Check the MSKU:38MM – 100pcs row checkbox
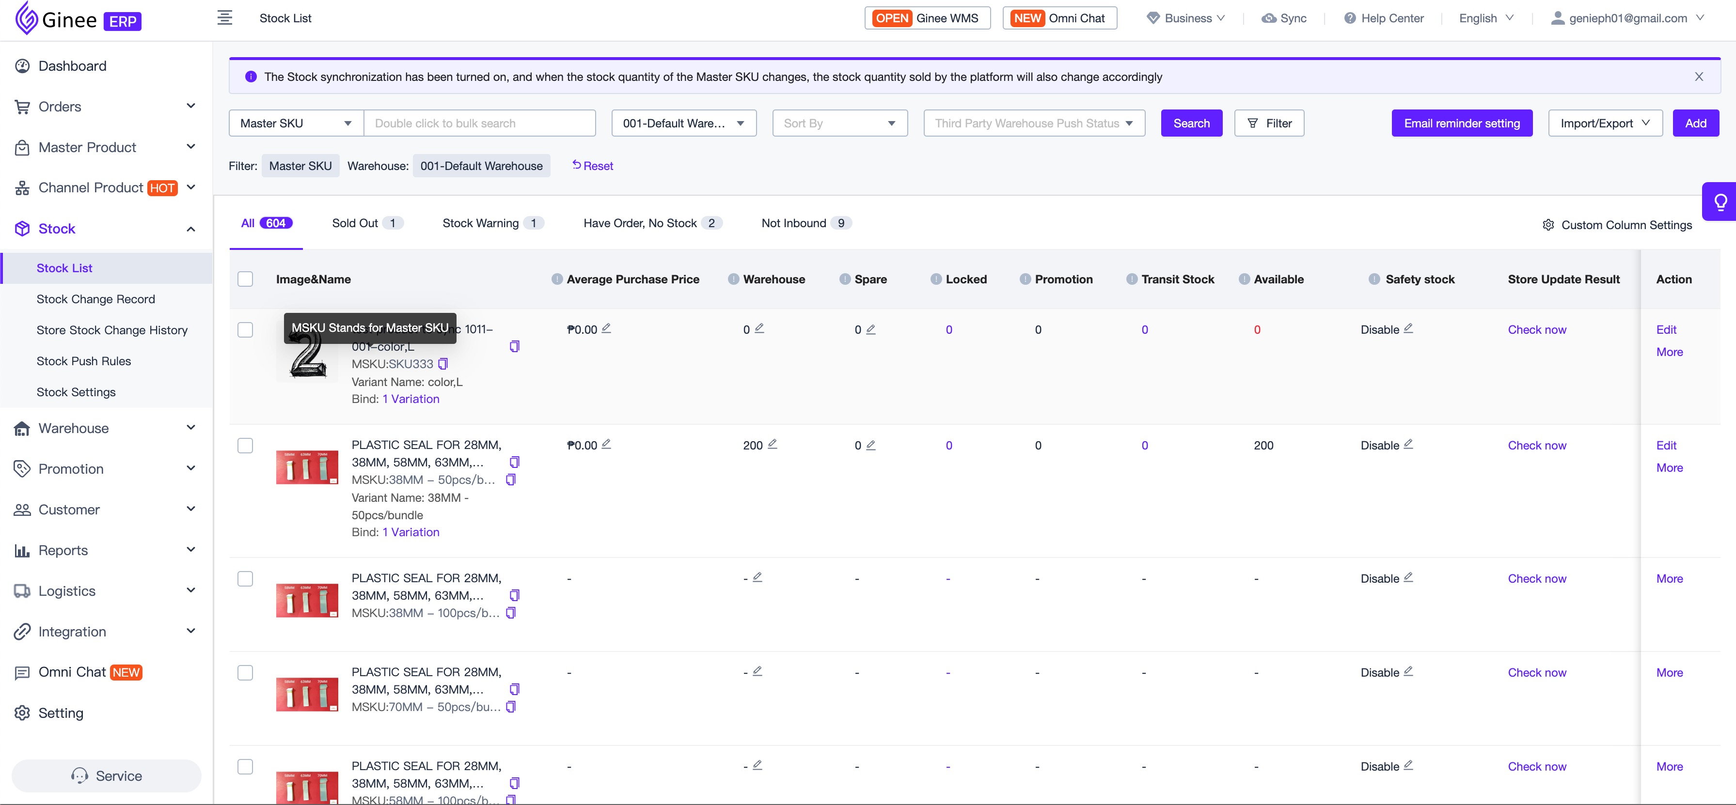 [245, 579]
